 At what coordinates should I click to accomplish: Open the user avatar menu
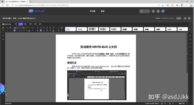click(163, 11)
